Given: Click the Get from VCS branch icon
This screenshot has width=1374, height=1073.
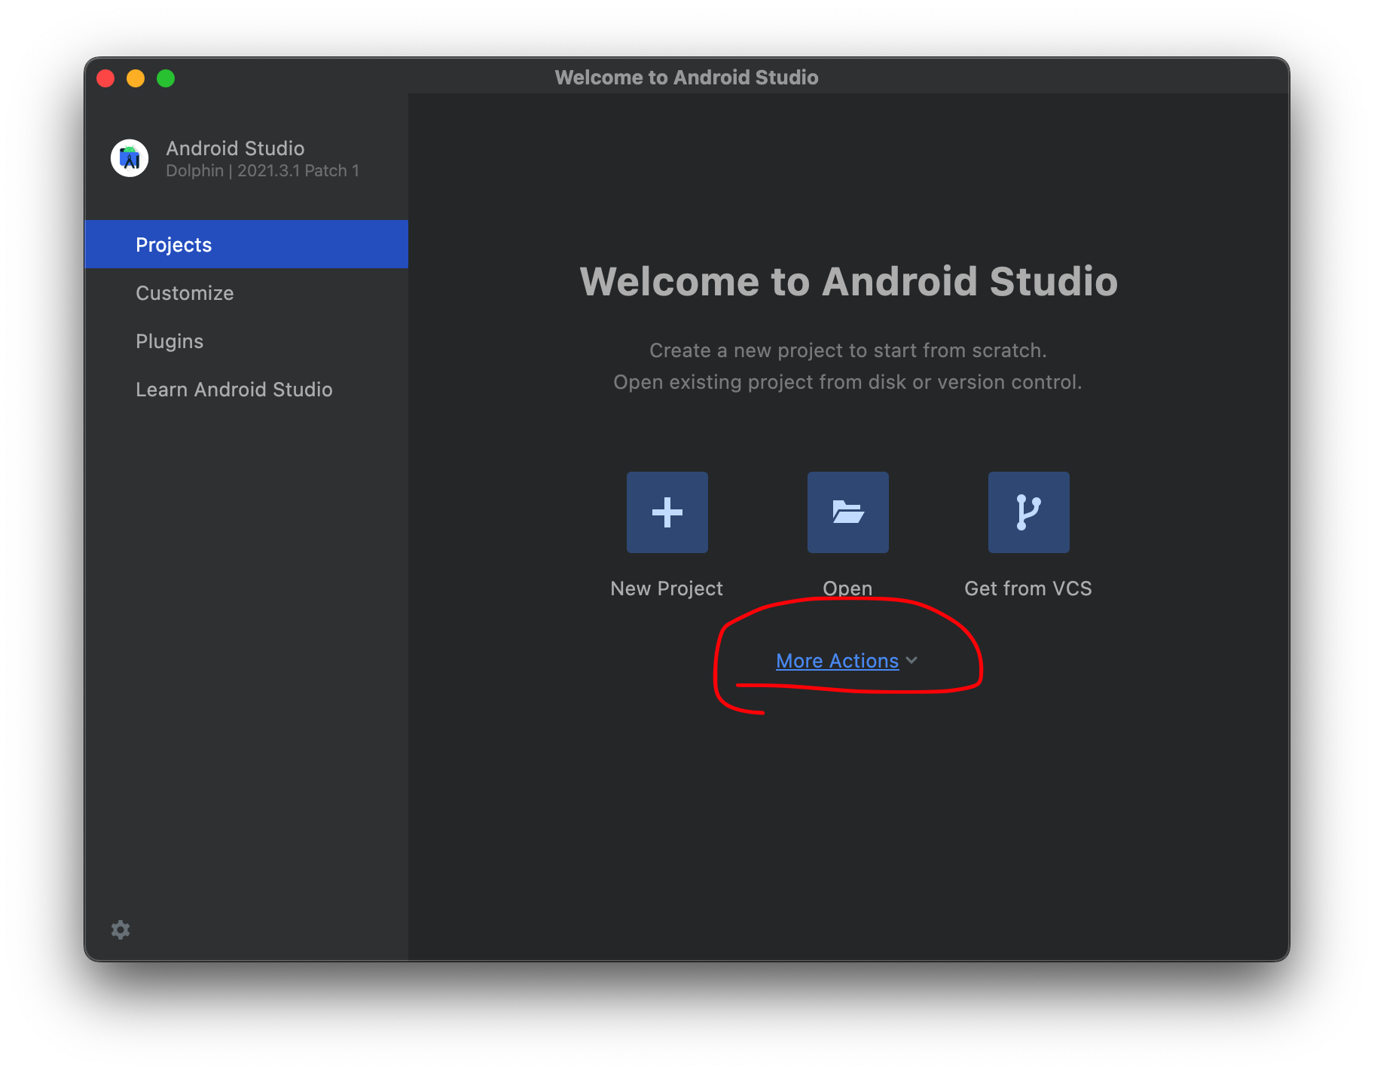Looking at the screenshot, I should coord(1028,512).
